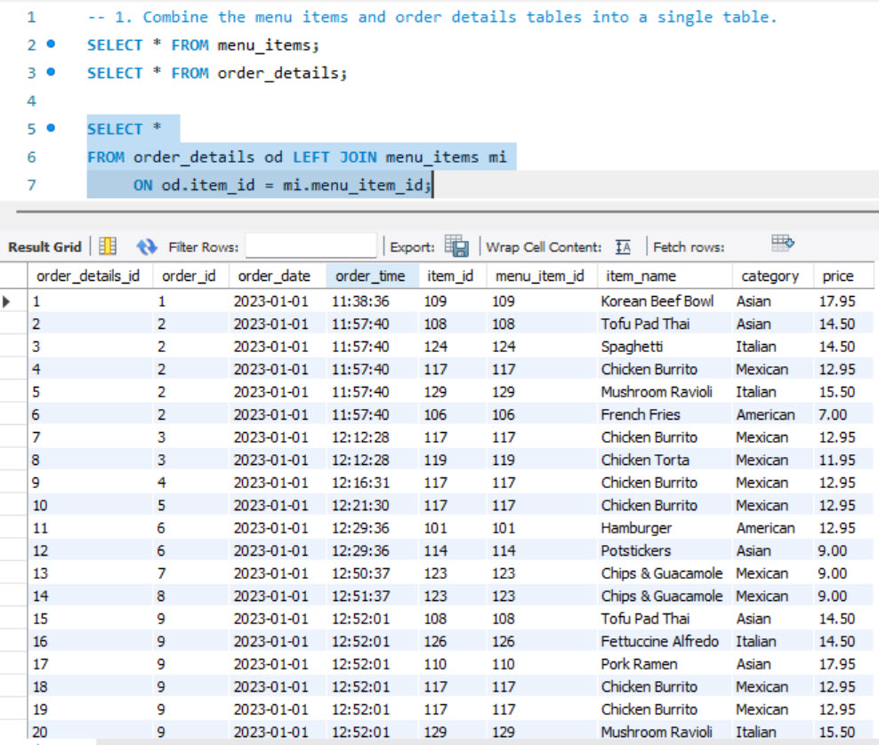Click the Result Grid label

pos(44,247)
